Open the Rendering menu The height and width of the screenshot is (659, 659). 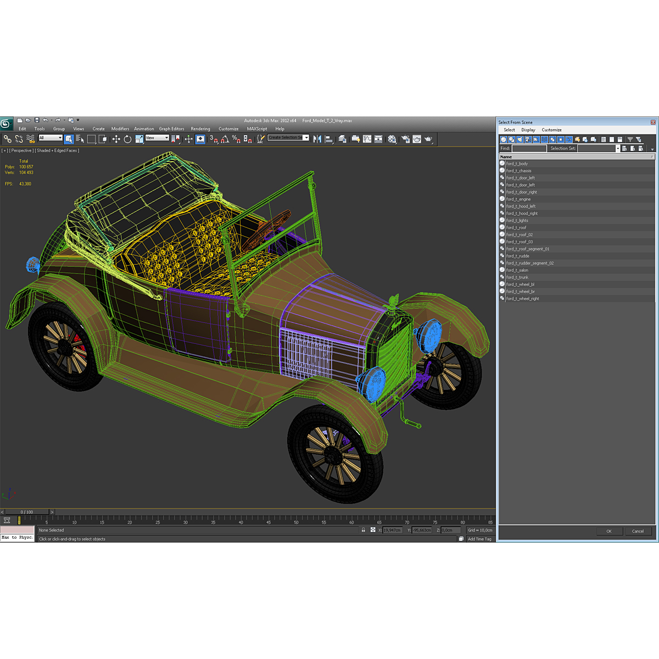click(200, 129)
